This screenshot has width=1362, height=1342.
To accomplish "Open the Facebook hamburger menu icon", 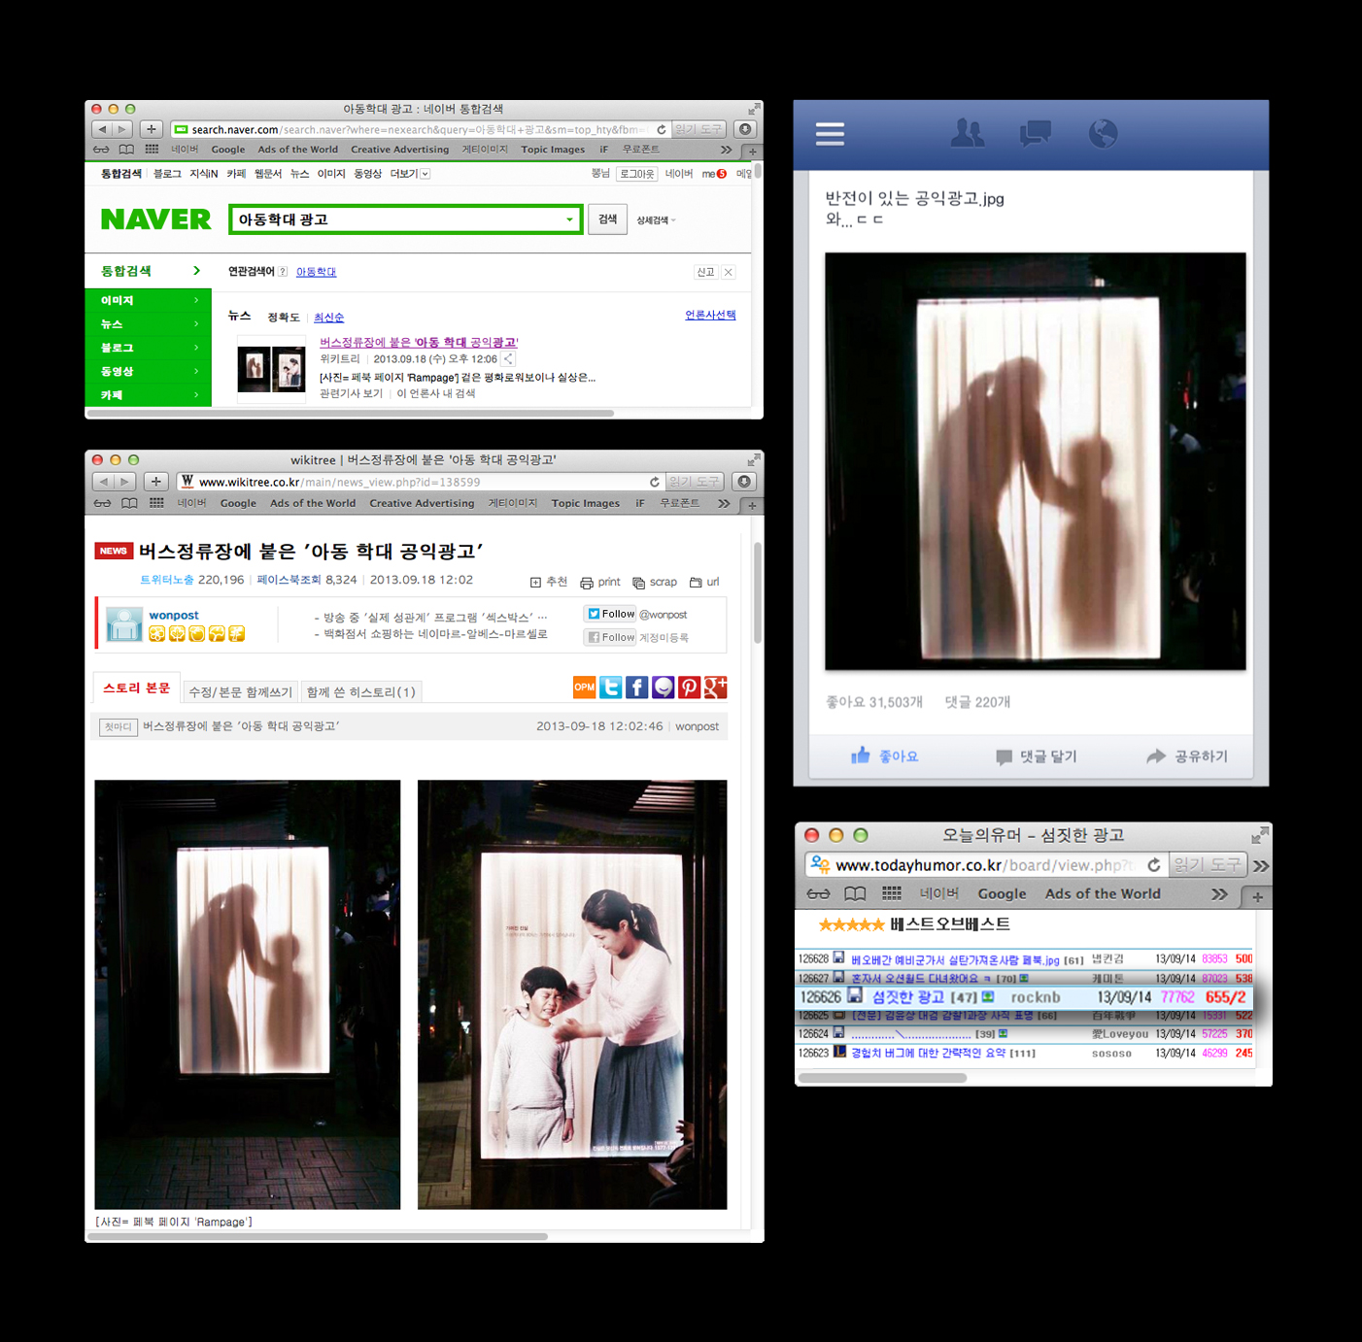I will (830, 134).
